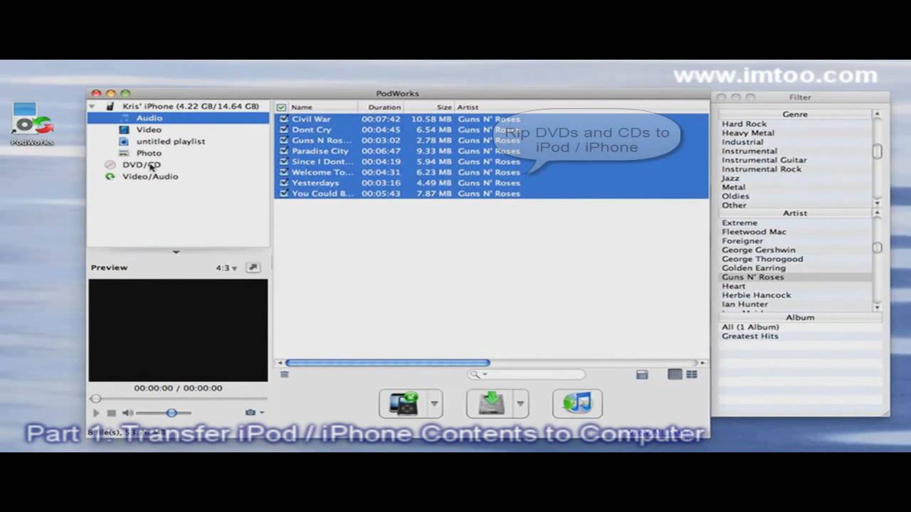The height and width of the screenshot is (512, 911).
Task: Click the pop-out preview arrow button
Action: [x=253, y=267]
